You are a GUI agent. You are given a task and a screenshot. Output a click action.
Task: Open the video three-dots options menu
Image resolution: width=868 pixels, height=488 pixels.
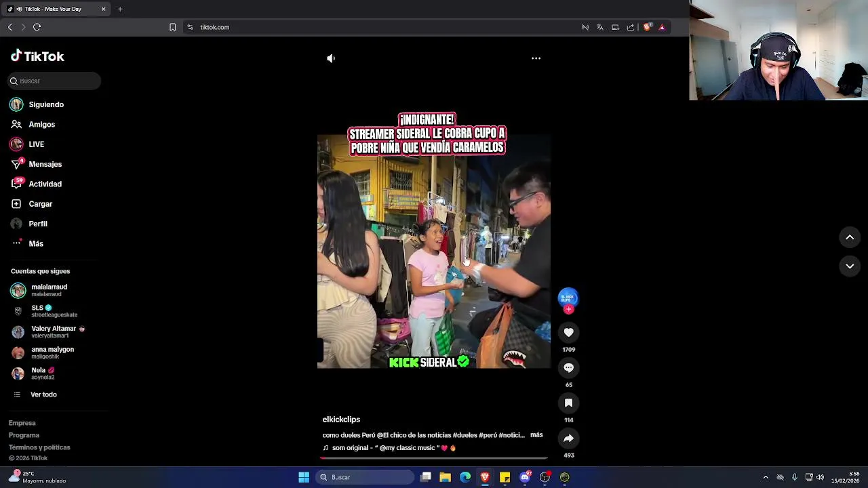coord(536,58)
